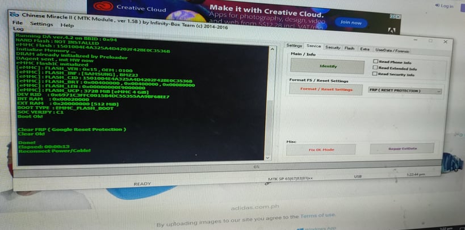
Task: Click the log scrollbar up arrow
Action: click(x=272, y=49)
